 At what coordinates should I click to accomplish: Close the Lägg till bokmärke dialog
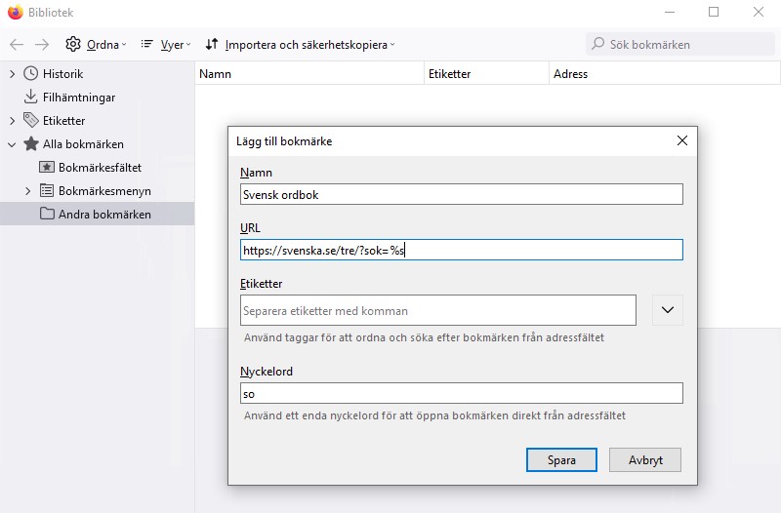click(682, 141)
